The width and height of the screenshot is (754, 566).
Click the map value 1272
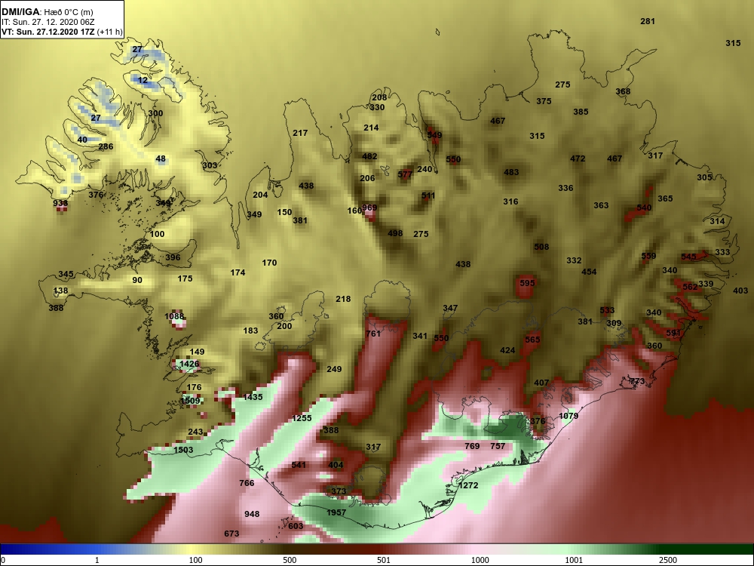[x=468, y=485]
